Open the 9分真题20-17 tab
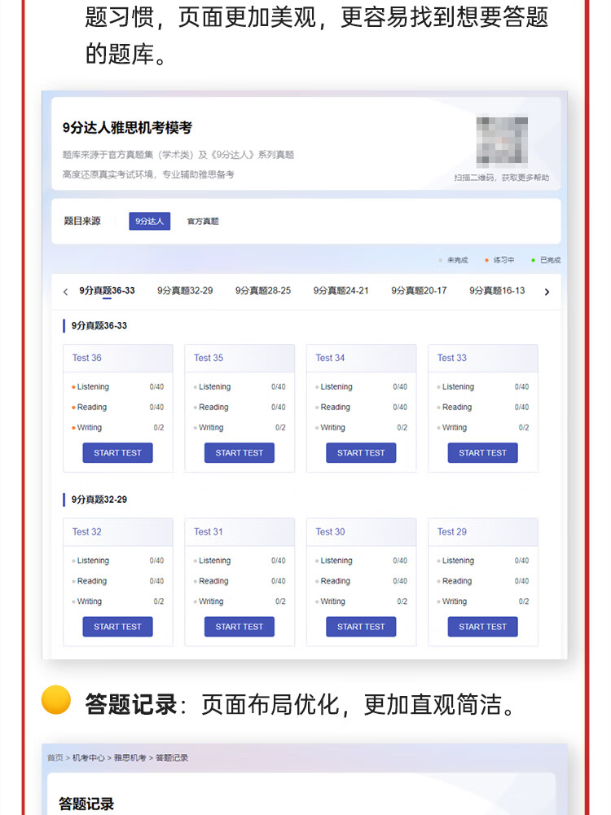611x815 pixels. (419, 291)
